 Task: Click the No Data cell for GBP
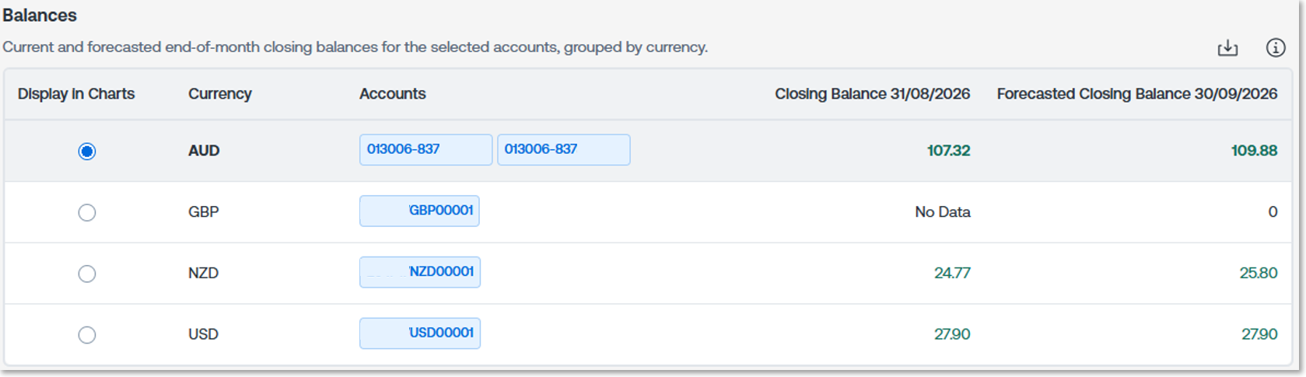(x=943, y=212)
